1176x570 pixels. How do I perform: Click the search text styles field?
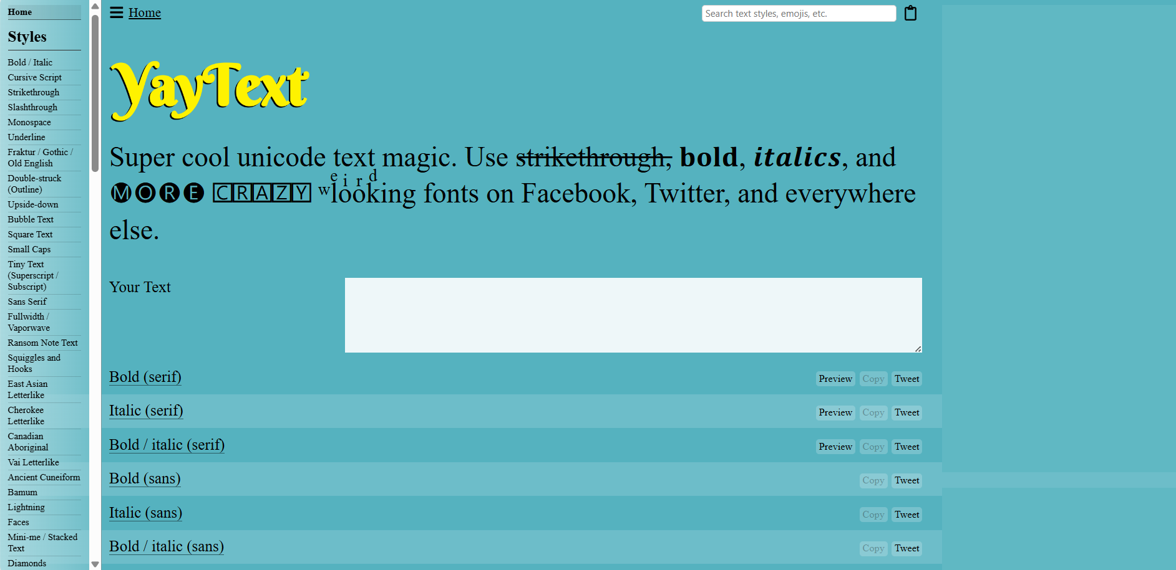[x=799, y=14]
